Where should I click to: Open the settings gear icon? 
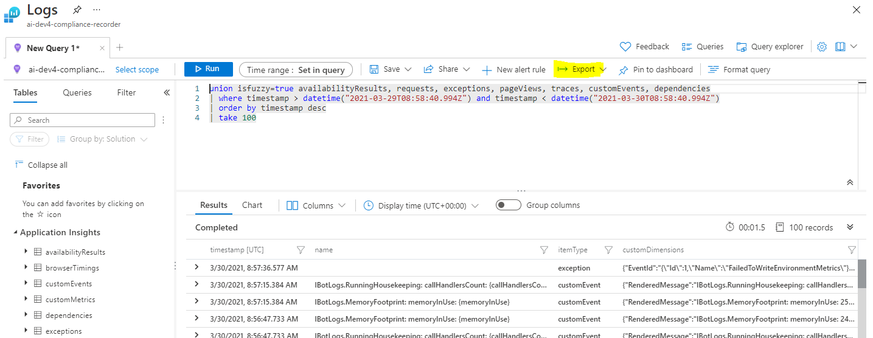(x=822, y=47)
